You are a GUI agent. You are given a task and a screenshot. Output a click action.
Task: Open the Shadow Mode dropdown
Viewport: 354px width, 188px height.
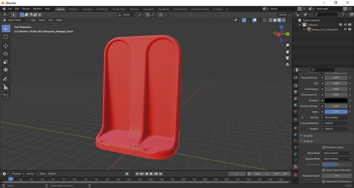pyautogui.click(x=337, y=159)
